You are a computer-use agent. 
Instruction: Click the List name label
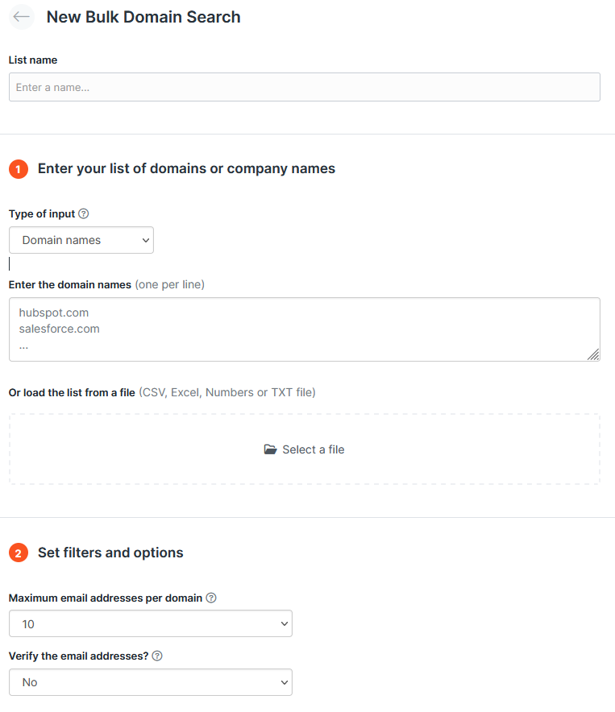click(33, 60)
